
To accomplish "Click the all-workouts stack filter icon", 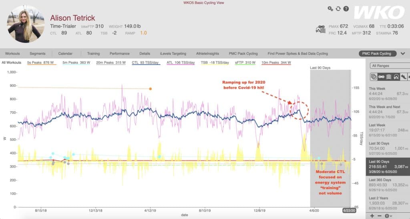I will coord(374,76).
